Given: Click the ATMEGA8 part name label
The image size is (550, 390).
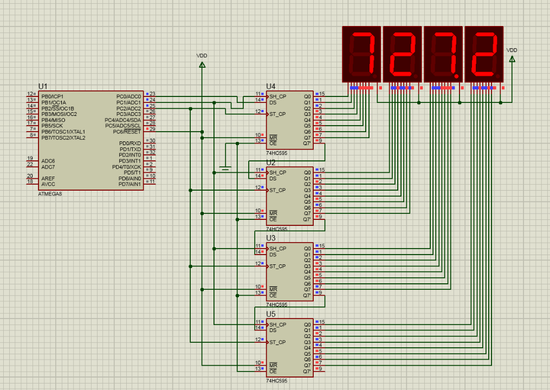Looking at the screenshot, I should pyautogui.click(x=50, y=194).
